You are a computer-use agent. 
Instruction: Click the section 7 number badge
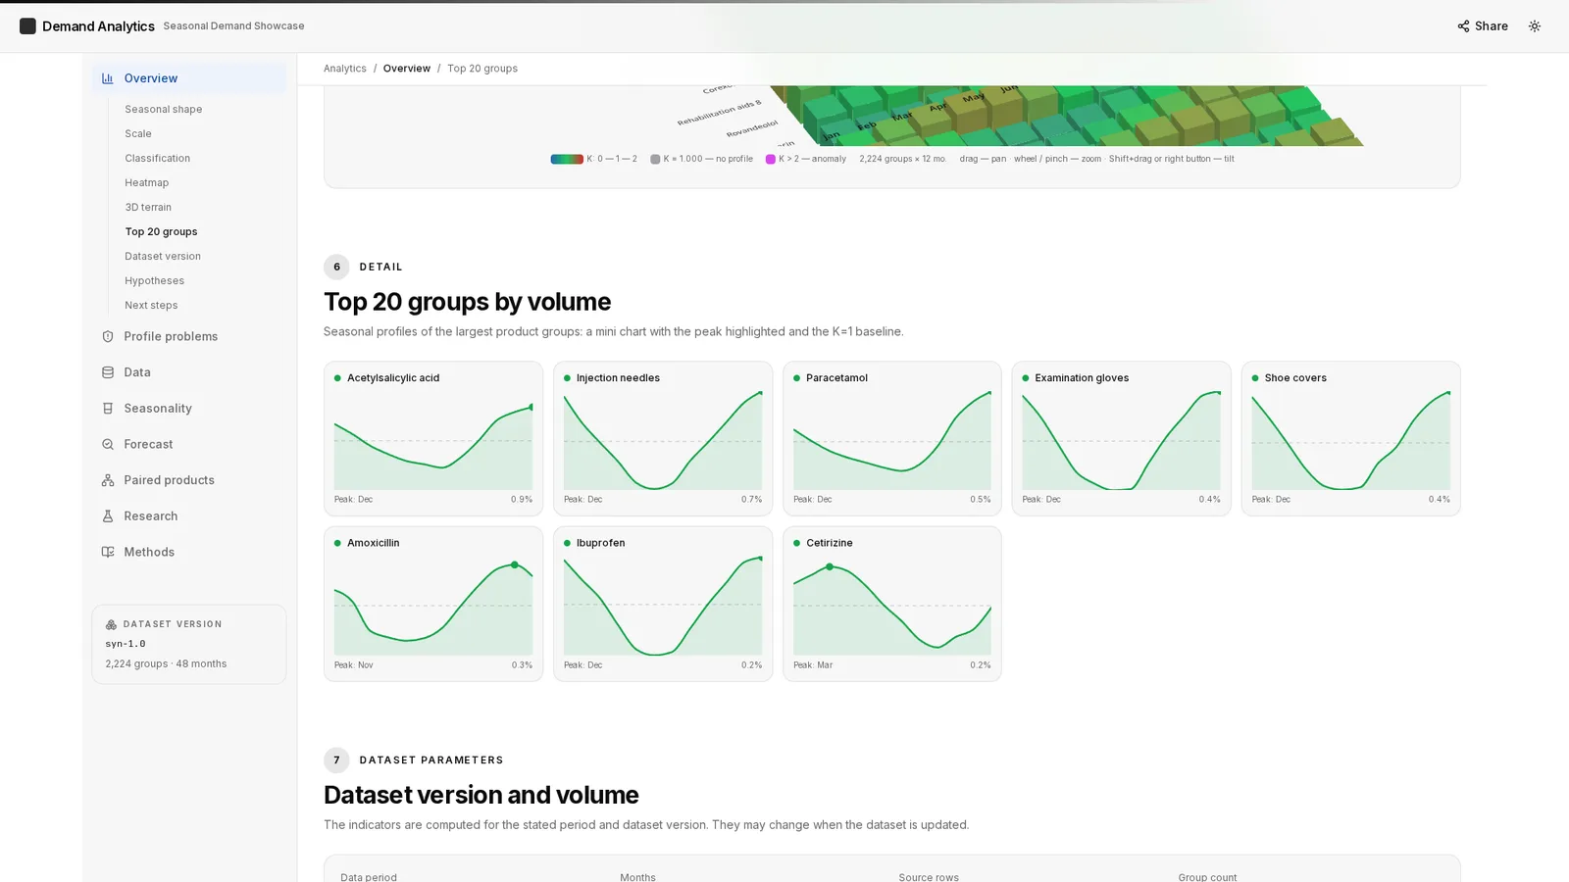336,760
